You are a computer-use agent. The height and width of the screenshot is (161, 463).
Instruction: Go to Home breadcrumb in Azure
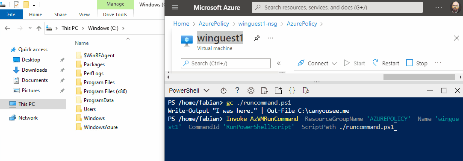click(181, 23)
